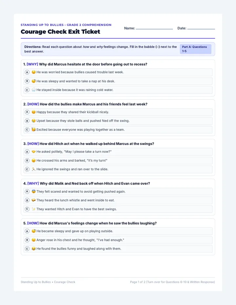
Task: Click 'How did the bullies make Marcus' question
Action: pyautogui.click(x=93, y=104)
